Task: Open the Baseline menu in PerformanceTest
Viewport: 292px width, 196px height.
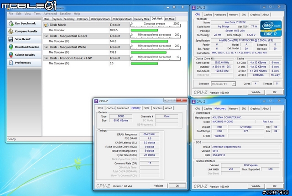Action: tap(65, 14)
